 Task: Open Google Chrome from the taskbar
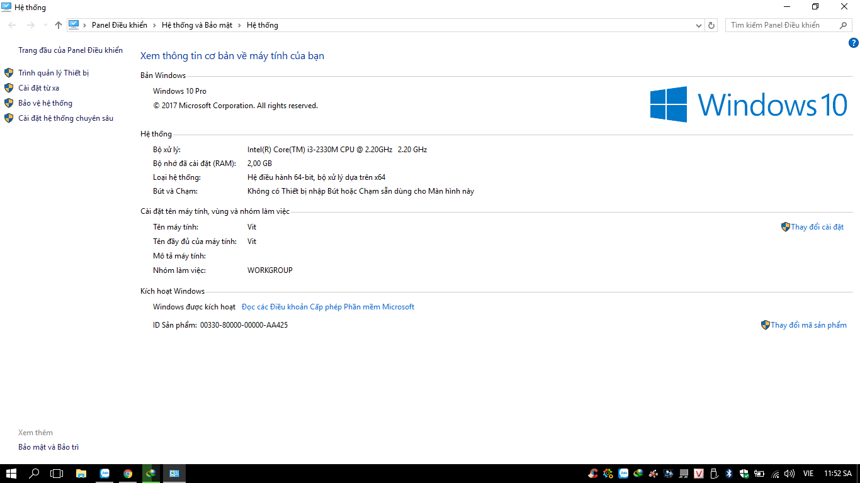128,474
